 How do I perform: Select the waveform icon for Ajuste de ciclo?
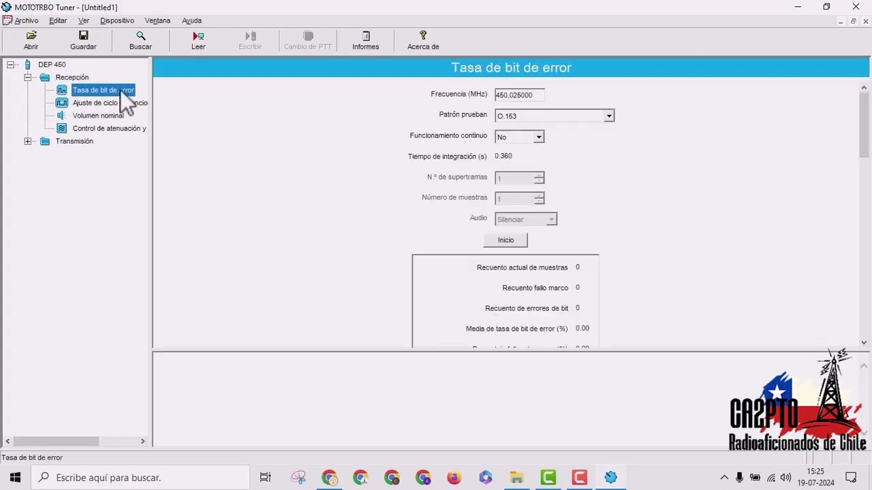pos(62,103)
